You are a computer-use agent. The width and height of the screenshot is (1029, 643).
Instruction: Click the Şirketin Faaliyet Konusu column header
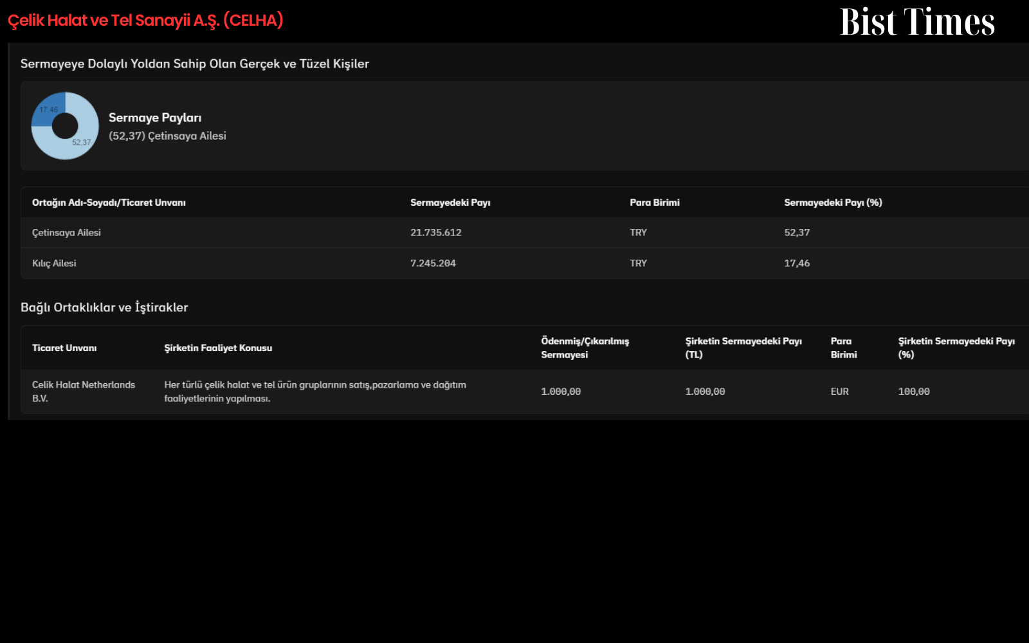[x=218, y=348]
